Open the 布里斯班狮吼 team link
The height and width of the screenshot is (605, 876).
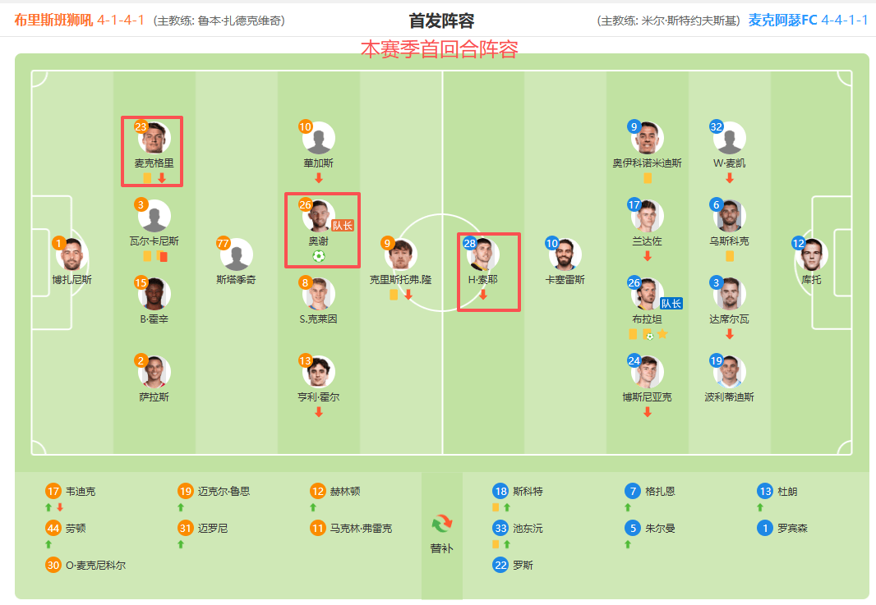[x=53, y=20]
